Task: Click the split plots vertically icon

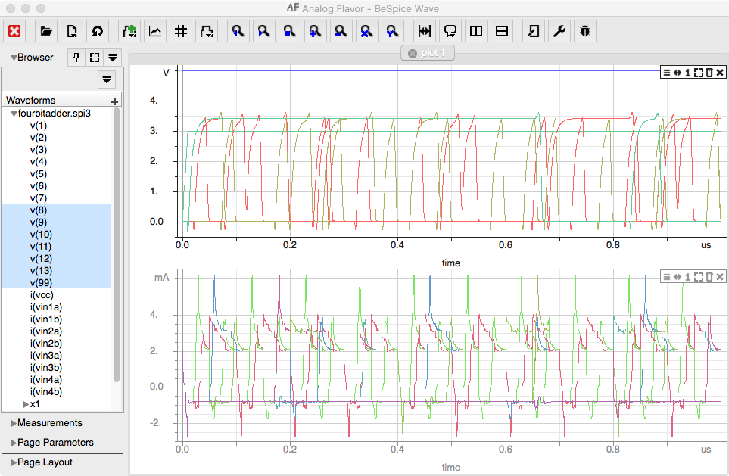Action: pos(475,30)
